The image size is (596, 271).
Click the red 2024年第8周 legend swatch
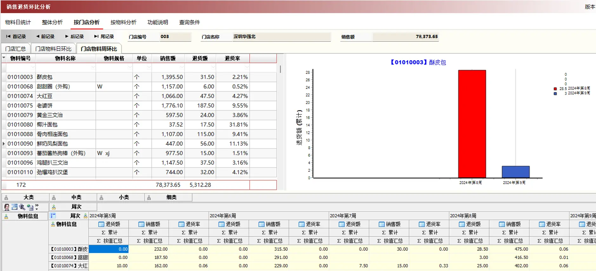click(x=555, y=89)
